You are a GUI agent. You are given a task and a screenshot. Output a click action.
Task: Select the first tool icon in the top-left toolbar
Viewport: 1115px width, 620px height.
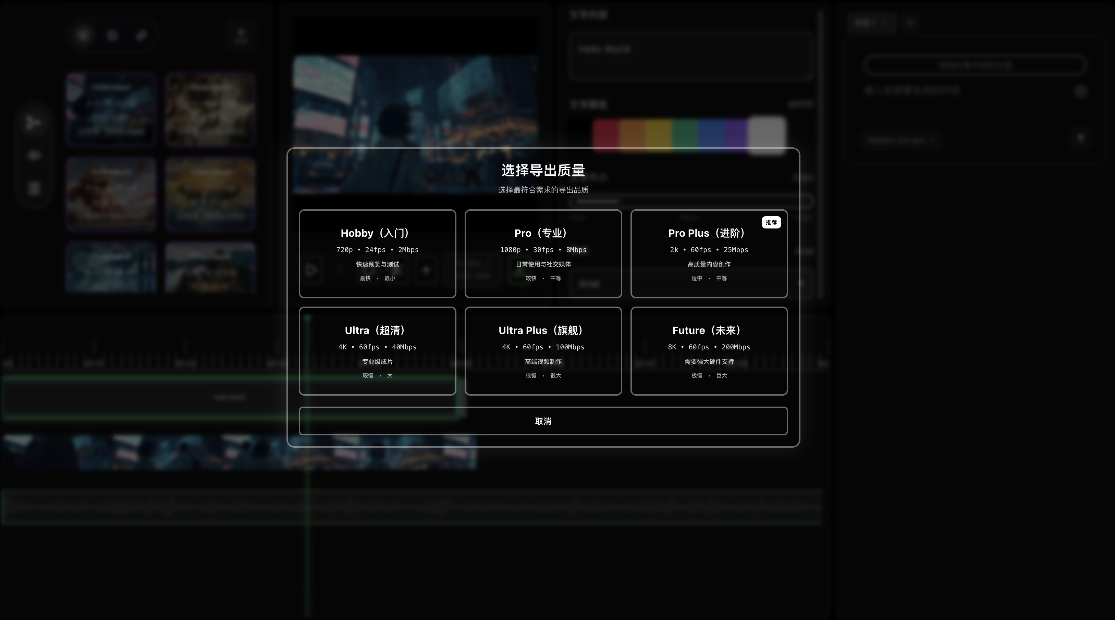click(x=84, y=36)
